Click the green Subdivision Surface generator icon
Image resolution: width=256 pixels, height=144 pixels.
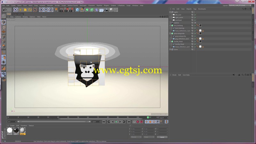click(x=87, y=10)
